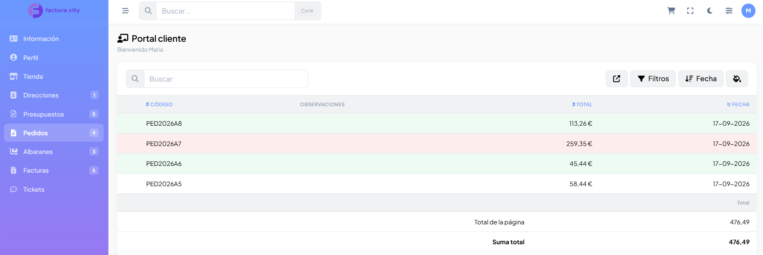763x255 pixels.
Task: Open Direcciones in the sidebar
Action: 54,95
